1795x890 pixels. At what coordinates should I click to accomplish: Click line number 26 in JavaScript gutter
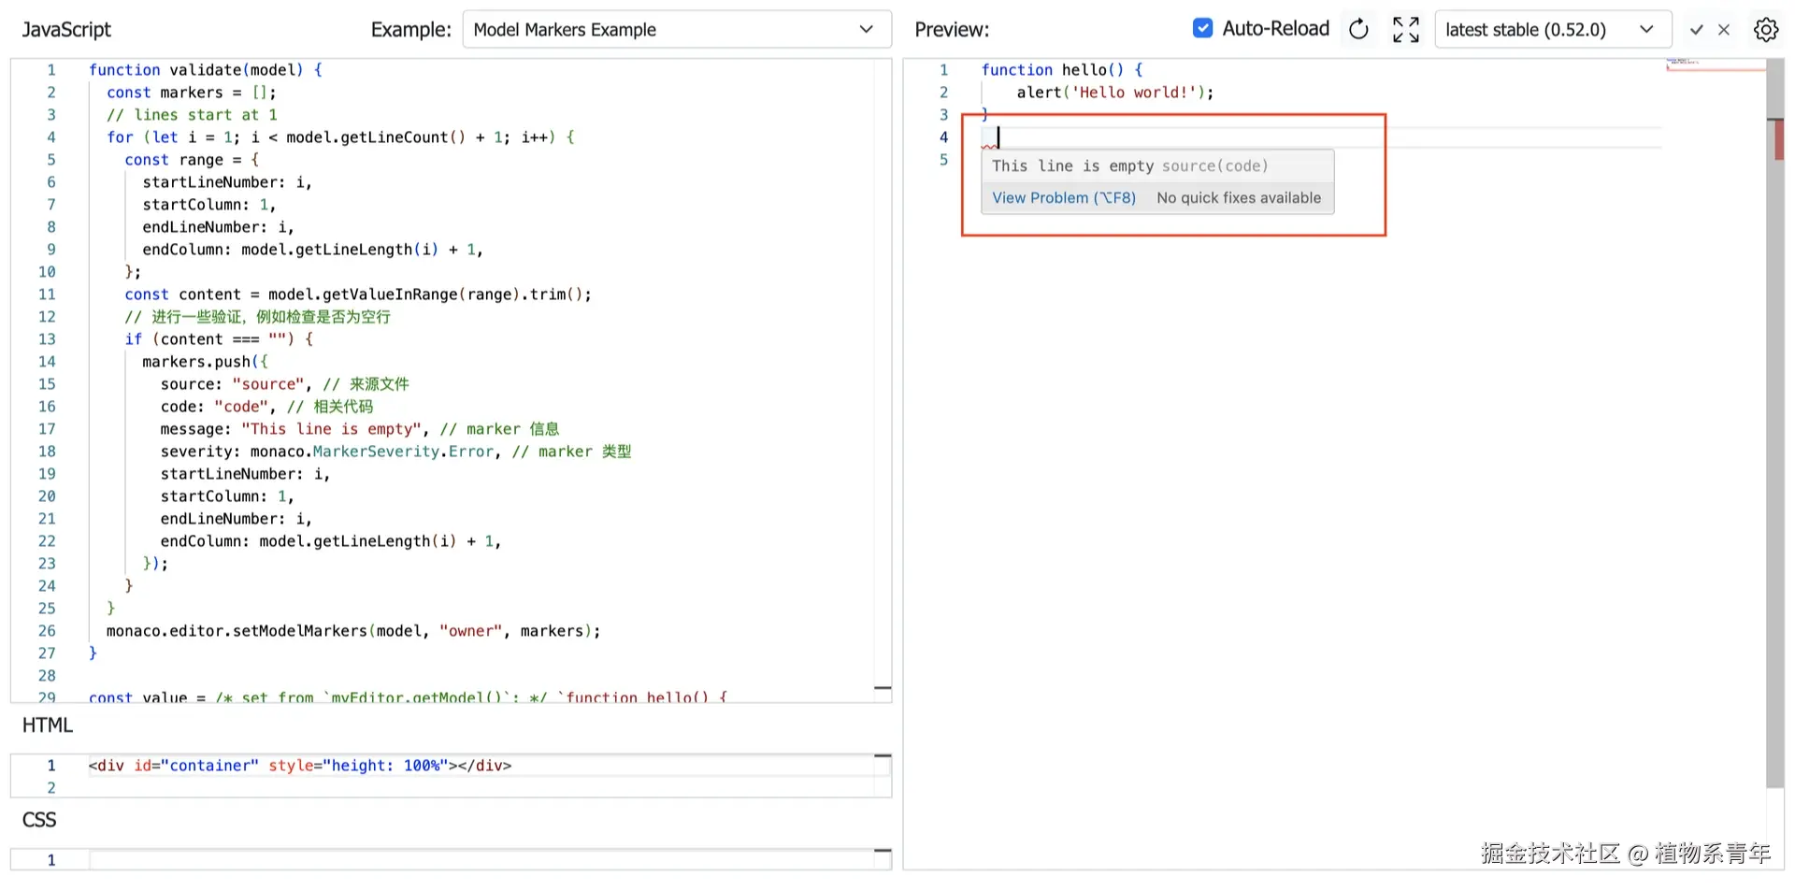pos(47,631)
